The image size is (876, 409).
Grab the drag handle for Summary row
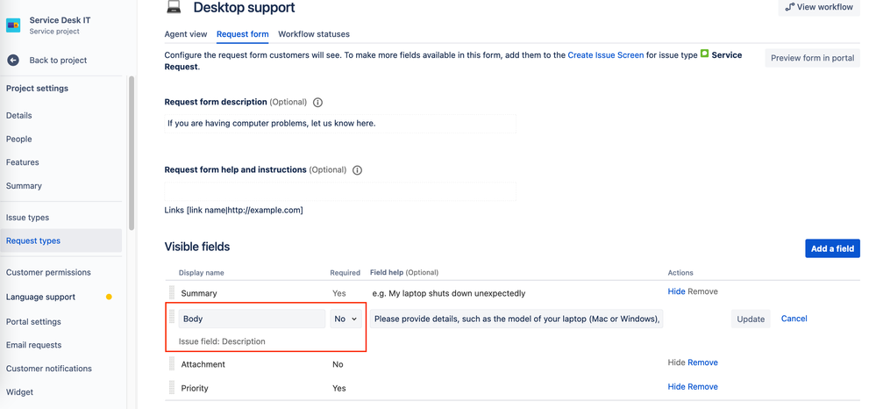[172, 292]
